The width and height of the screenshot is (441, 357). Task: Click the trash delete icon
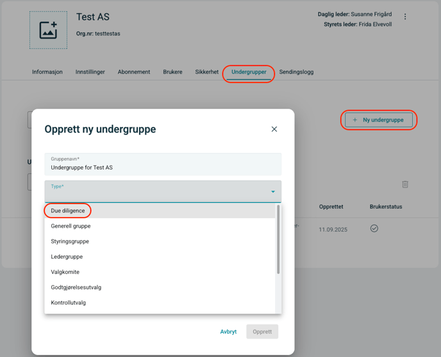pos(405,184)
